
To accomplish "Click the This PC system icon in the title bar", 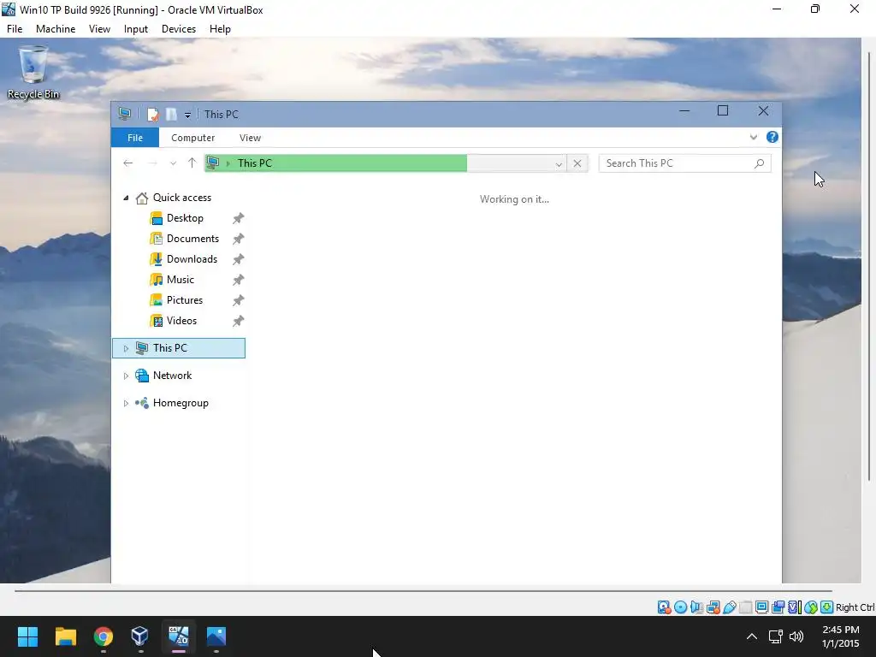I will (x=125, y=114).
